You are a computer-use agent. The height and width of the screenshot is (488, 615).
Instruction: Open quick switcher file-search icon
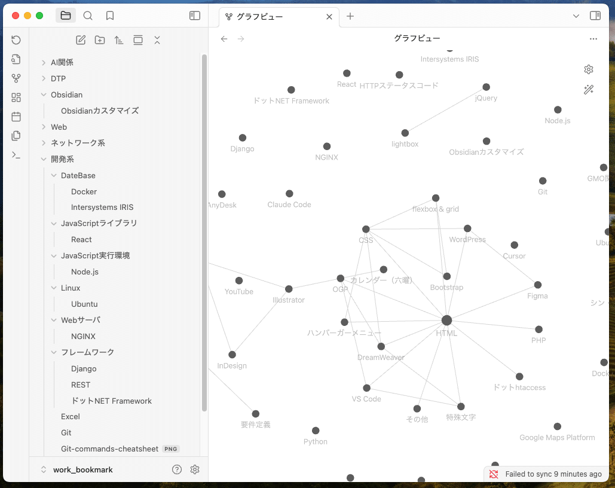click(x=16, y=59)
